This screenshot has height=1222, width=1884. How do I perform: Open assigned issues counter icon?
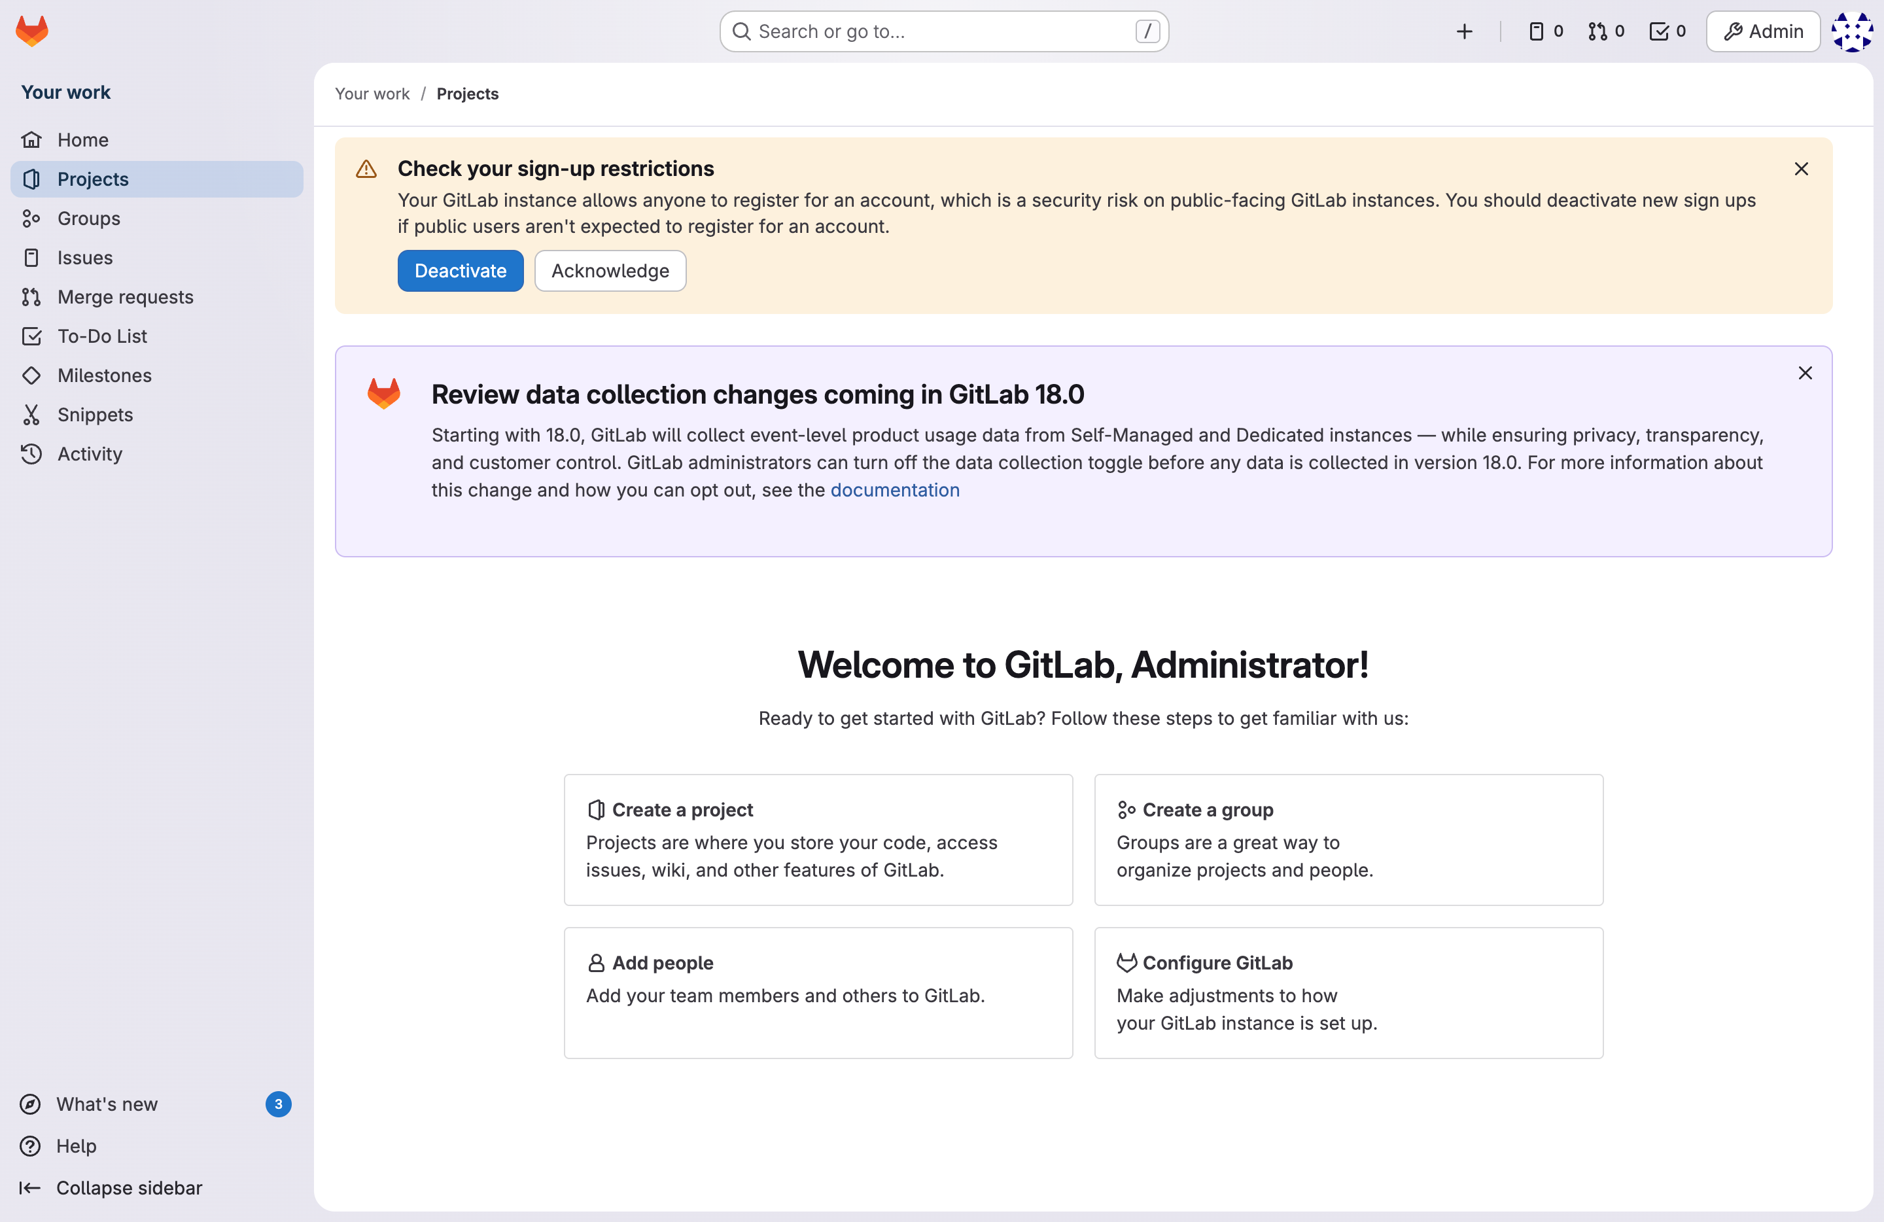(1544, 31)
